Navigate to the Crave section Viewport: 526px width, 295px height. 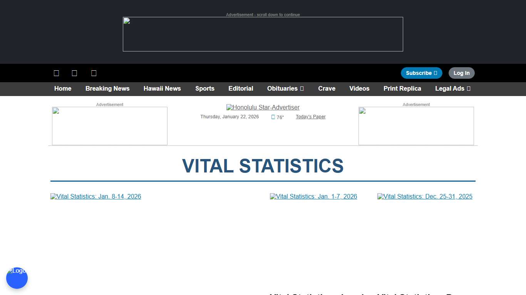coord(327,89)
